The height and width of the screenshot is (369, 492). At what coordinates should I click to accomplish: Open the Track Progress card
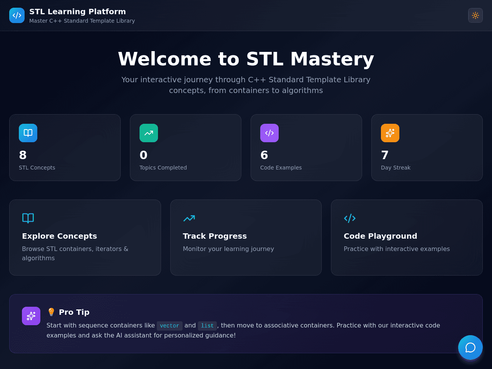tap(246, 238)
